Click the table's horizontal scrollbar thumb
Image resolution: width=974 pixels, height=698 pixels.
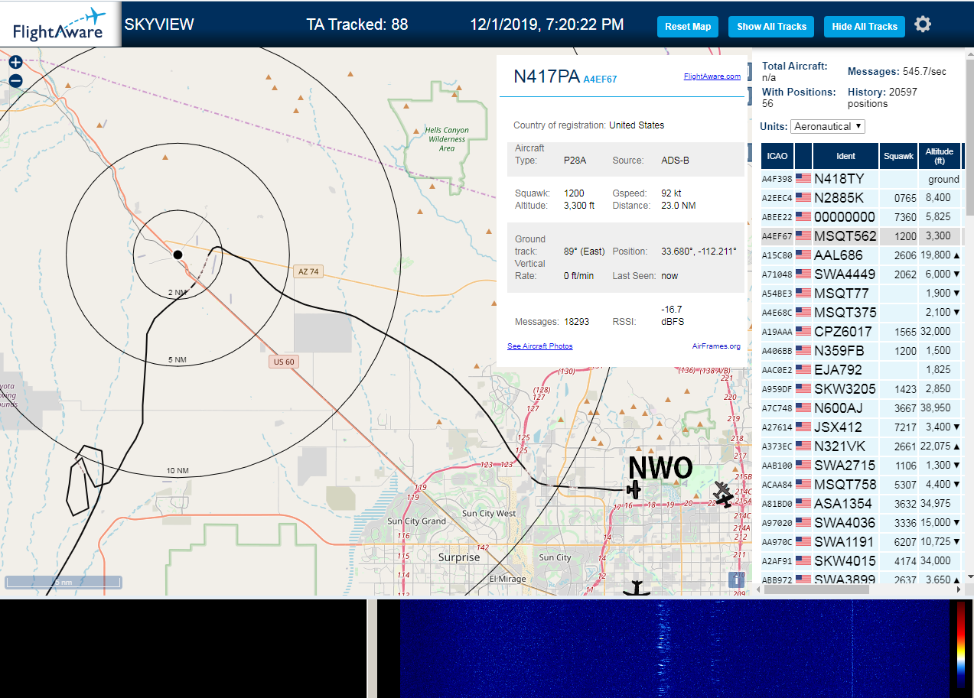(x=816, y=589)
